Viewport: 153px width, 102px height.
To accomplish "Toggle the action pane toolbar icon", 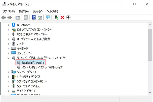I will [x=40, y=18].
